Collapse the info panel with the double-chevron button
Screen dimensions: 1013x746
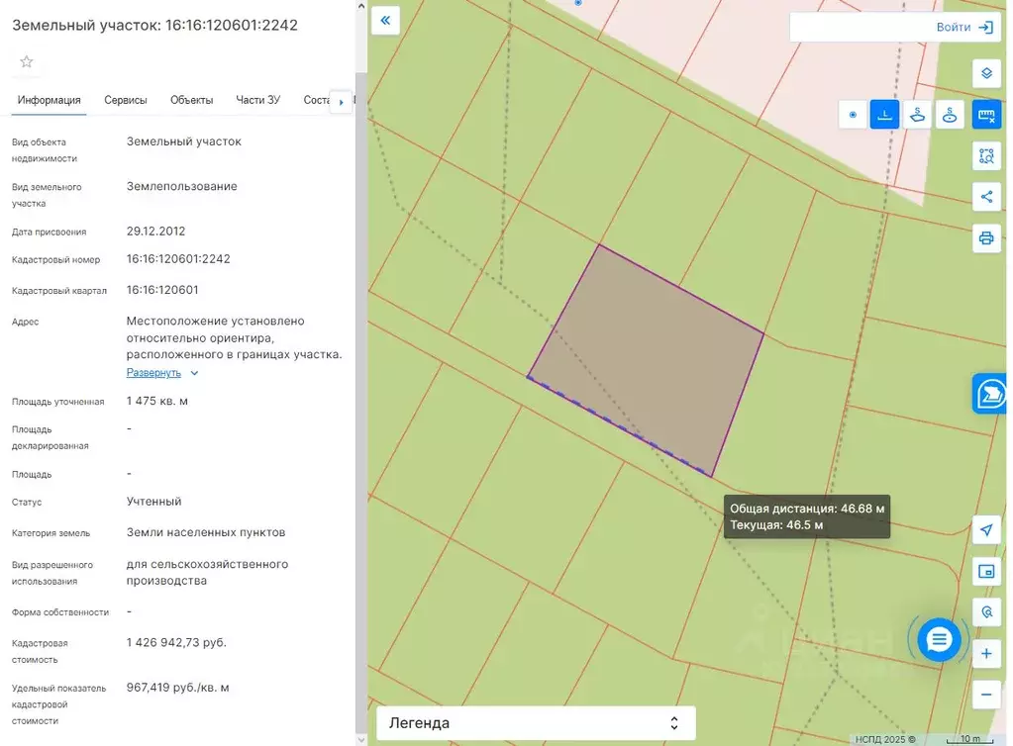pyautogui.click(x=385, y=21)
